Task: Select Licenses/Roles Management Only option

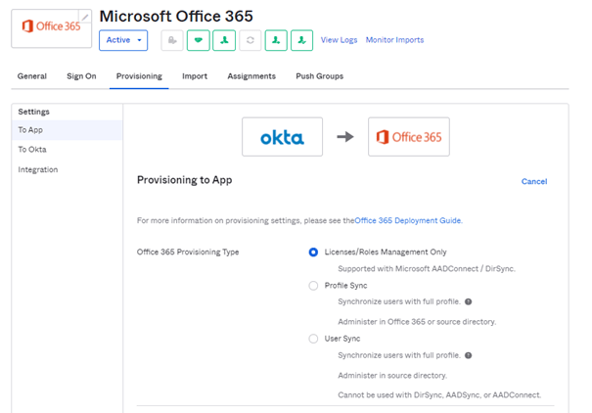Action: click(313, 252)
